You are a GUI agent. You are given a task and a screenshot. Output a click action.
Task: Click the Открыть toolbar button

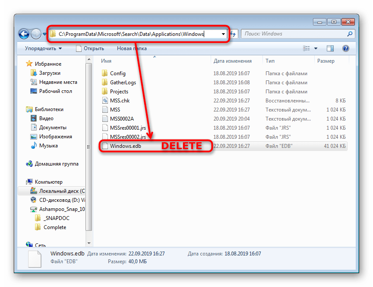[x=90, y=48]
